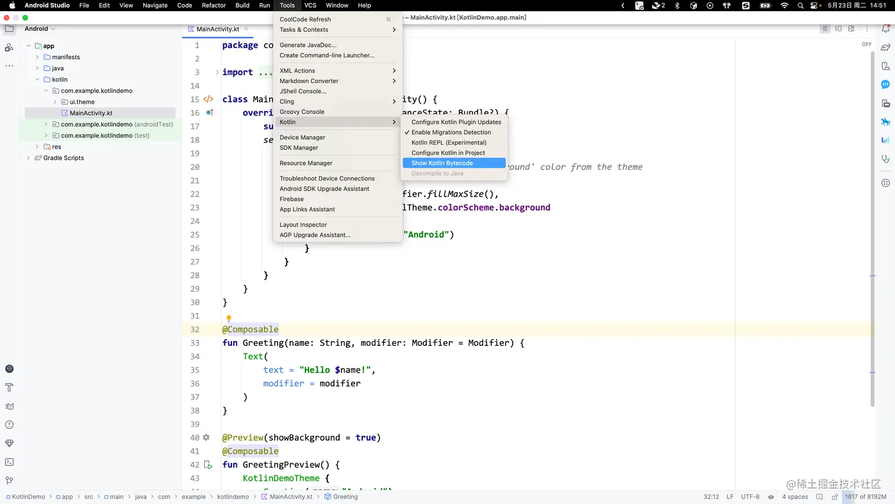Viewport: 895px width, 504px height.
Task: Click the preview settings gear on line 40
Action: 206,438
